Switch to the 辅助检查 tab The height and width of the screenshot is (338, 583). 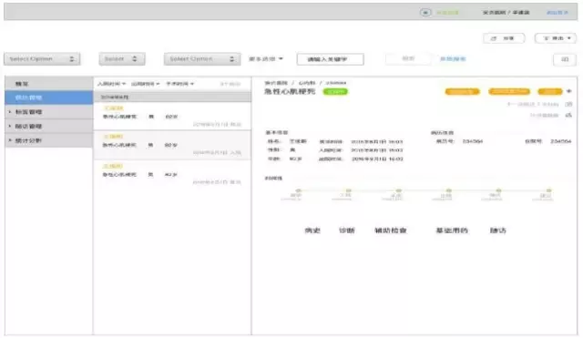coord(391,230)
